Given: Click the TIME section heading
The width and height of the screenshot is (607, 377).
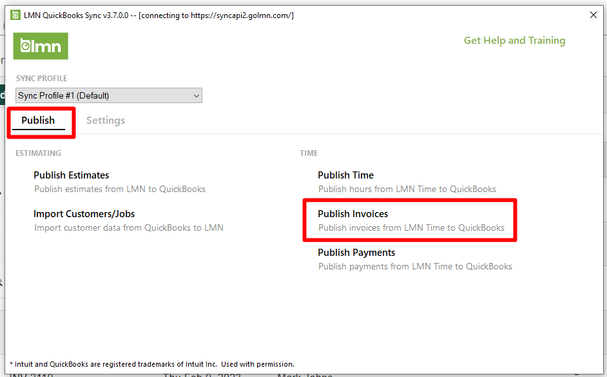Looking at the screenshot, I should click(309, 153).
